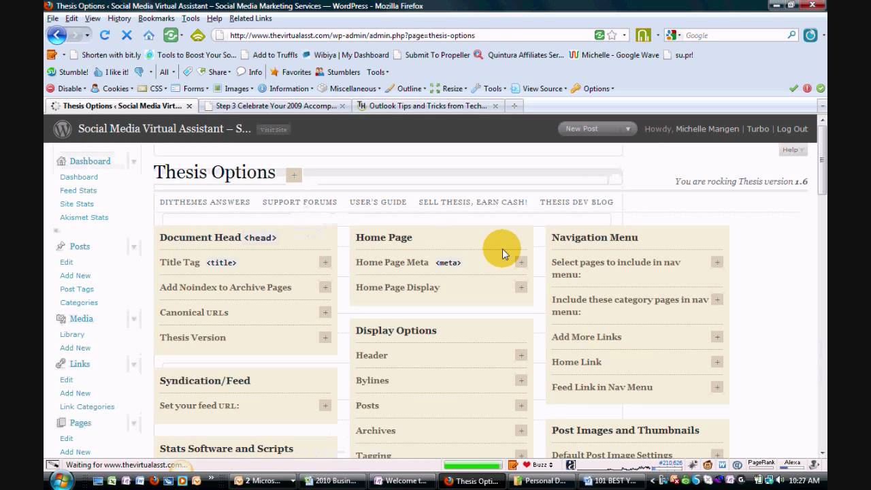
Task: Open 2010 Busin... taskbar window
Action: [x=331, y=480]
